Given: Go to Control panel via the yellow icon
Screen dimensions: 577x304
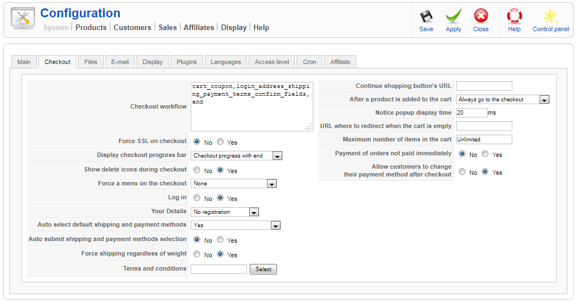Looking at the screenshot, I should tap(551, 17).
